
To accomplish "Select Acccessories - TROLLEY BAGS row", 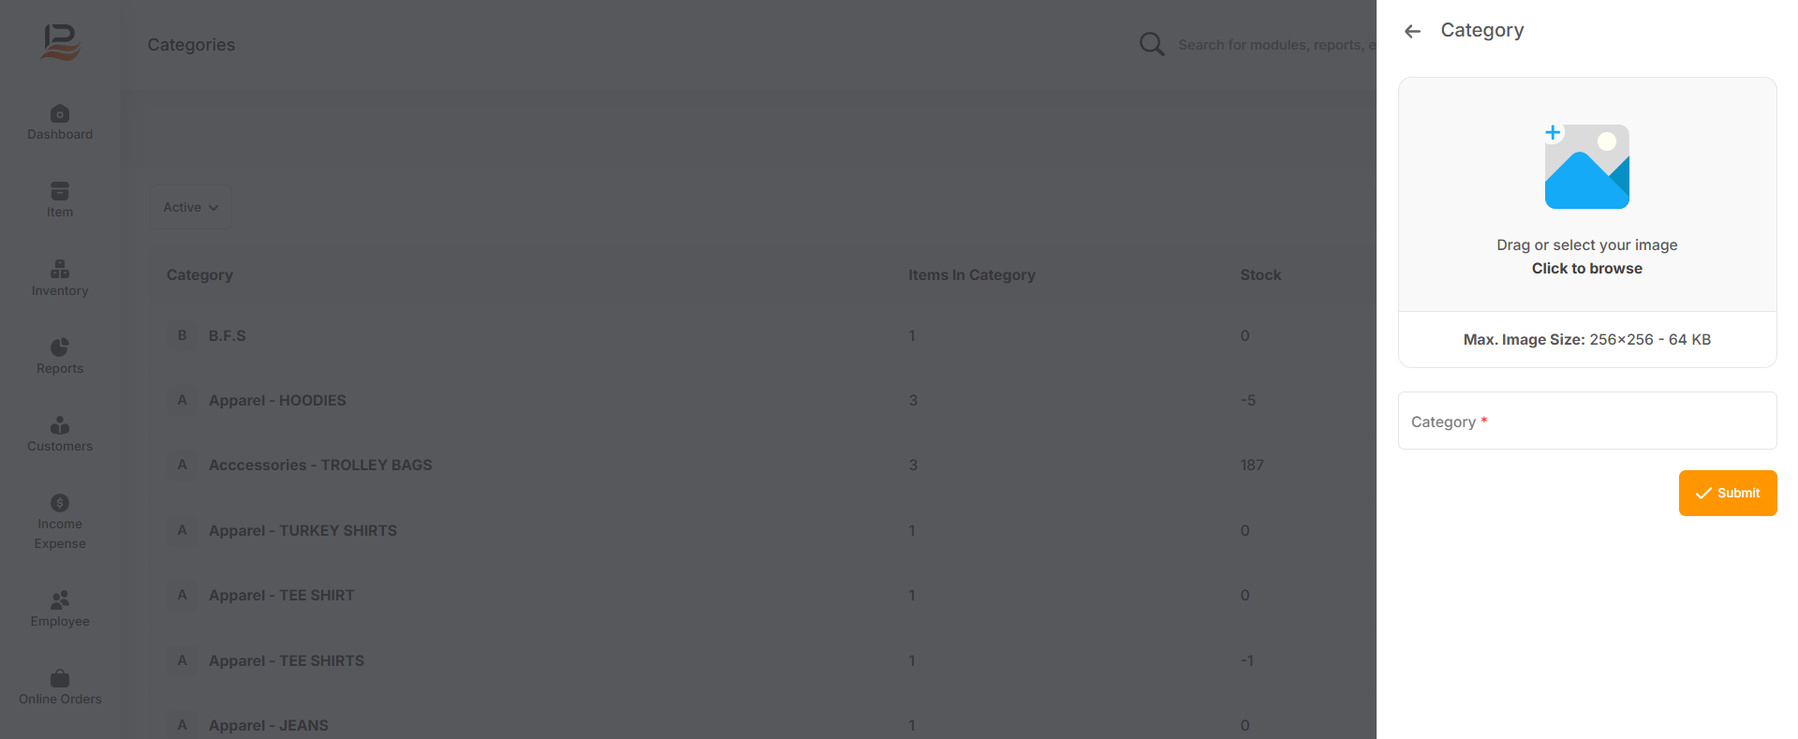I will tap(764, 465).
